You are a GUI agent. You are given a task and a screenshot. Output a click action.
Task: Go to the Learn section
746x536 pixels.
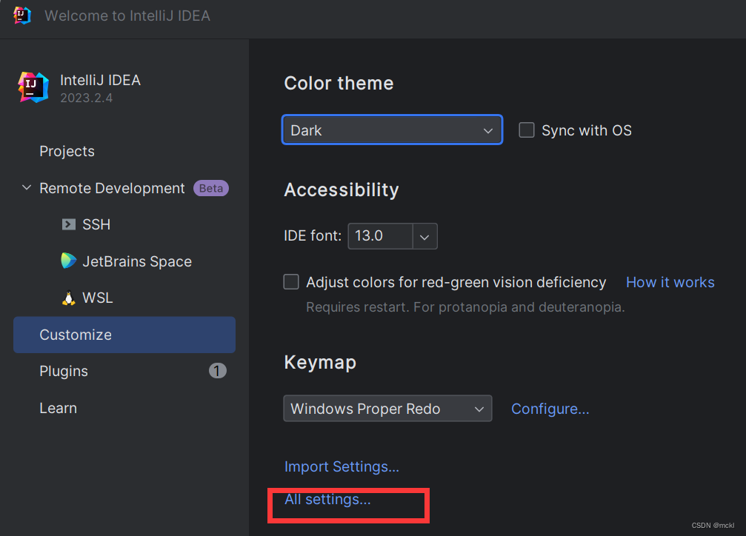click(x=58, y=408)
